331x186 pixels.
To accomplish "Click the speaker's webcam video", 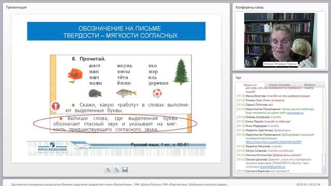I will pyautogui.click(x=280, y=40).
